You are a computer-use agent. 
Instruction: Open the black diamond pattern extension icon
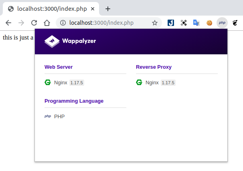click(x=184, y=23)
